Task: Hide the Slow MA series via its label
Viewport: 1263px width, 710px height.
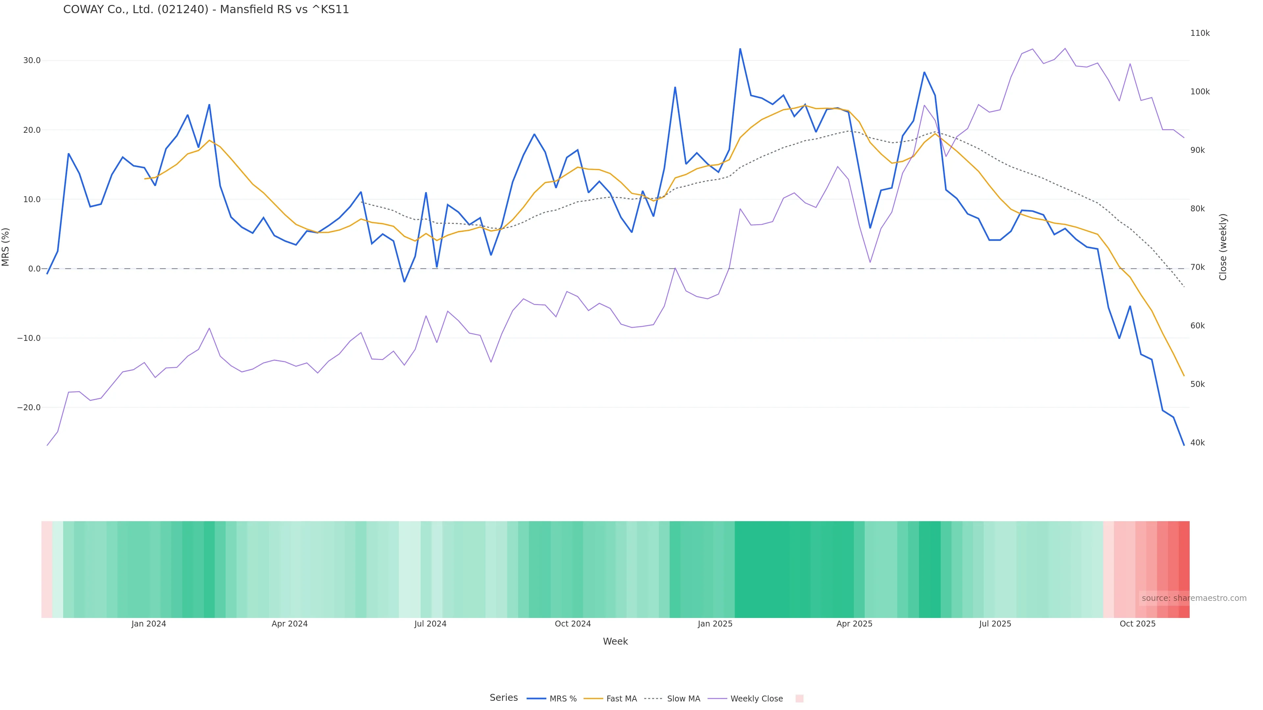Action: (683, 699)
